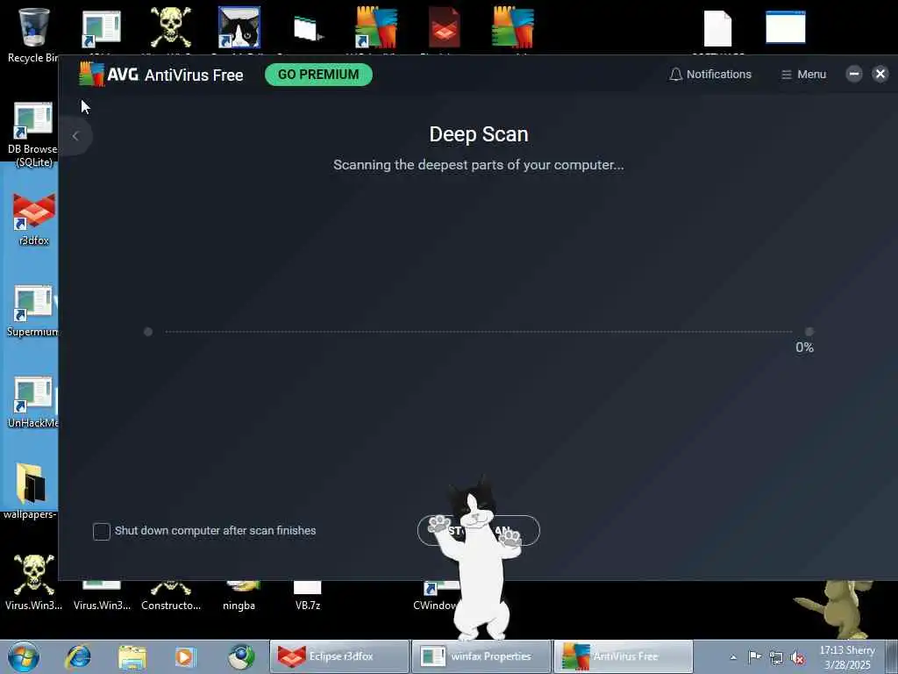Select the wallpapers folder on desktop

(31, 491)
